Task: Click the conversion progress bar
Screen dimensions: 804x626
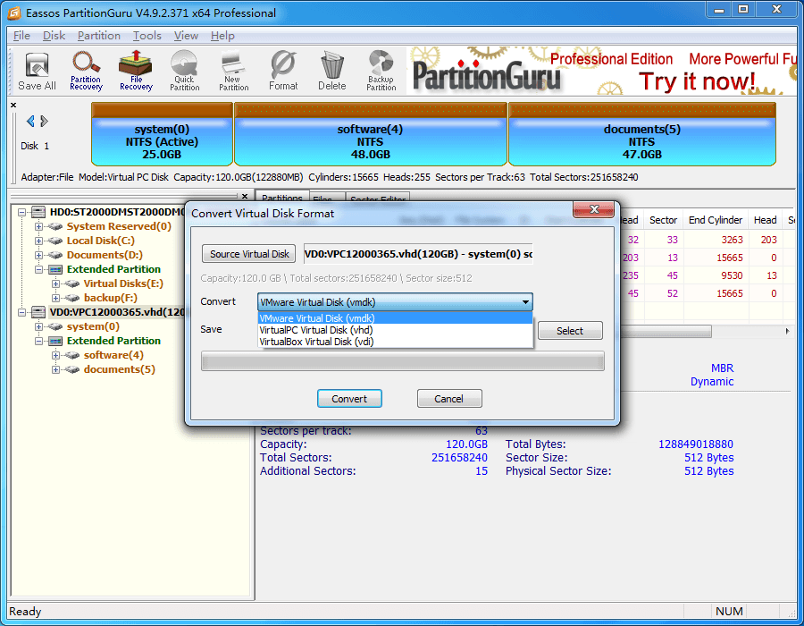Action: 403,361
